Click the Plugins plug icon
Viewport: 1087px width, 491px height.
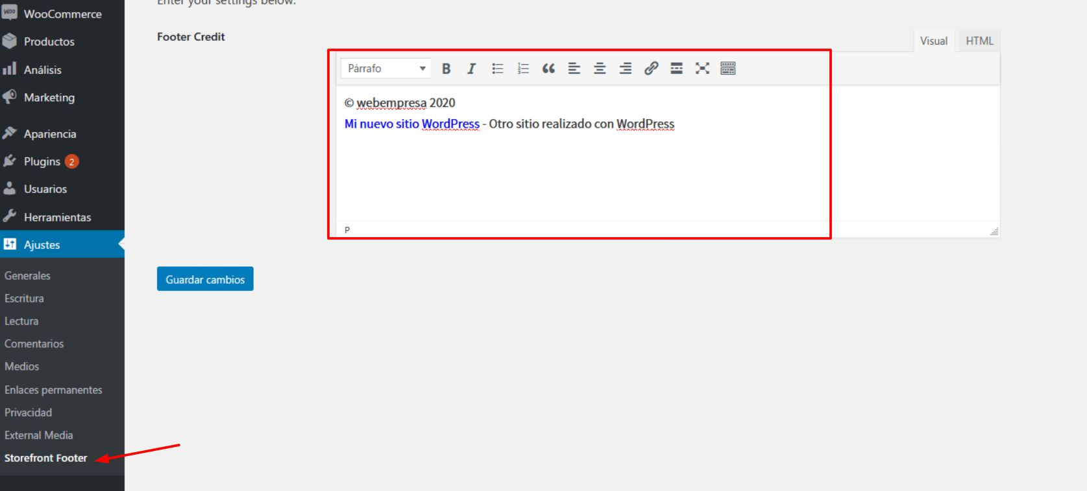click(x=9, y=161)
